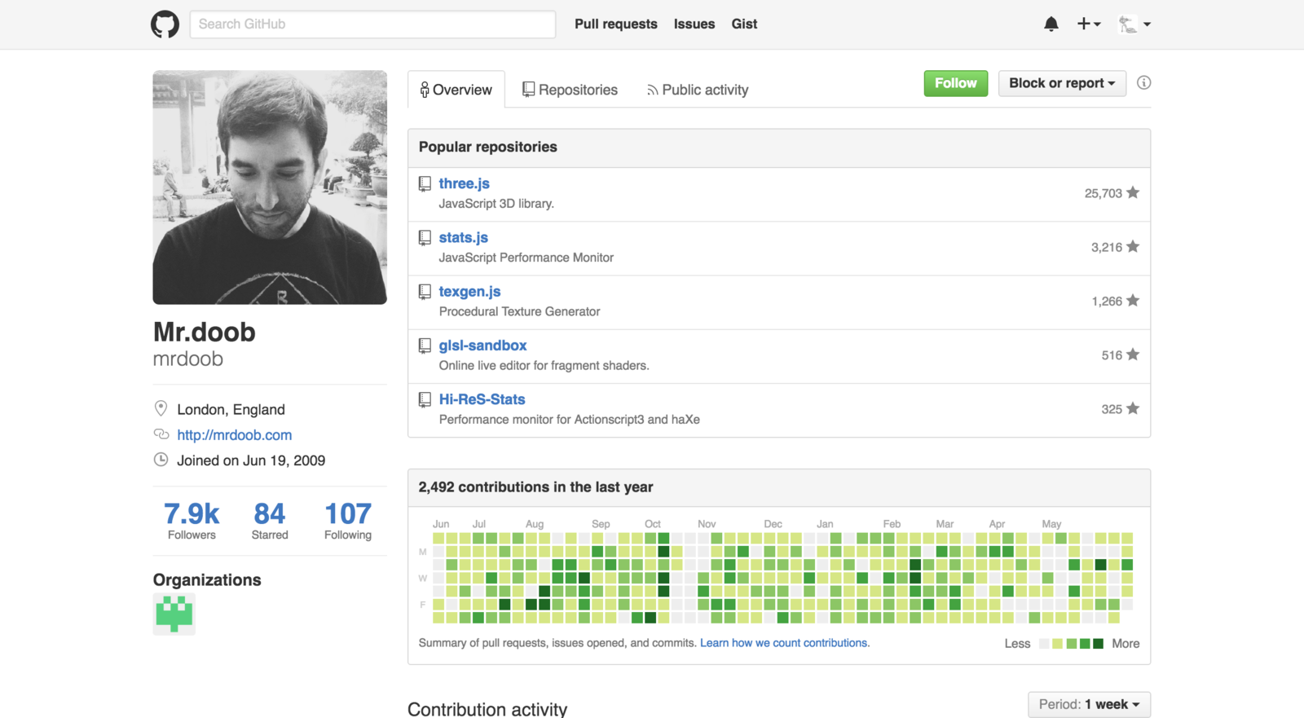This screenshot has height=718, width=1304.
Task: Open the Period 1 week dropdown
Action: (x=1090, y=704)
